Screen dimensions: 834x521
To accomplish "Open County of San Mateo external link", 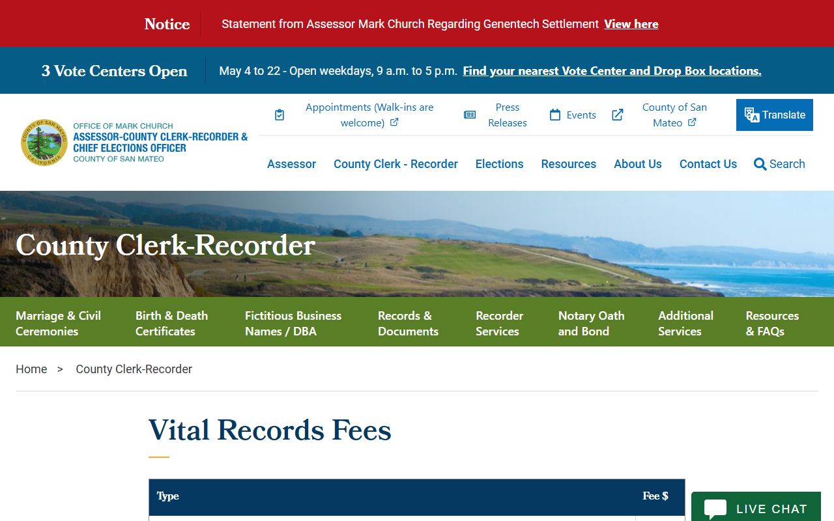I will pos(674,115).
